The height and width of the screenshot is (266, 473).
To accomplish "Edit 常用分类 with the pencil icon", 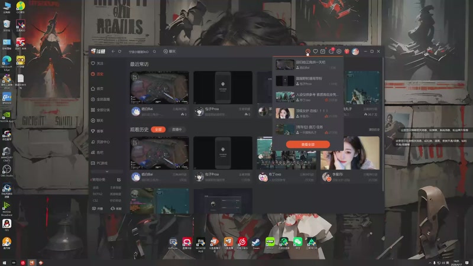I will 119,180.
